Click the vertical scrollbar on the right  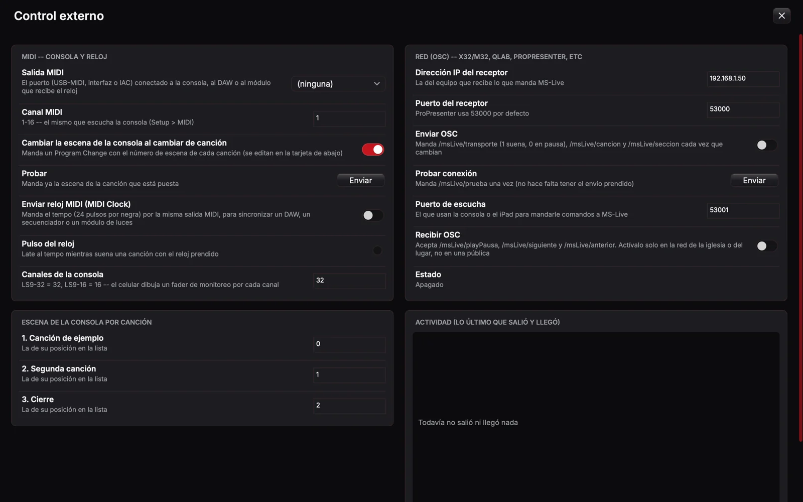(800, 238)
